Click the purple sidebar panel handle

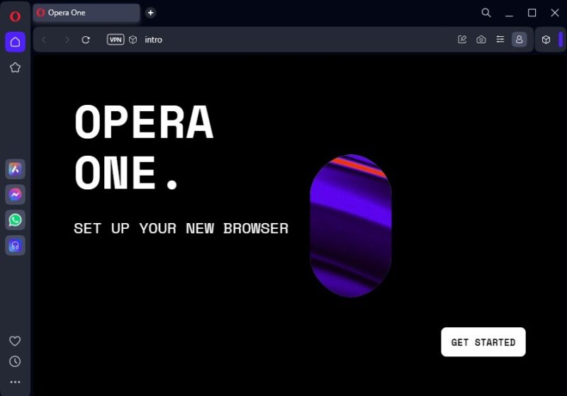[x=561, y=40]
